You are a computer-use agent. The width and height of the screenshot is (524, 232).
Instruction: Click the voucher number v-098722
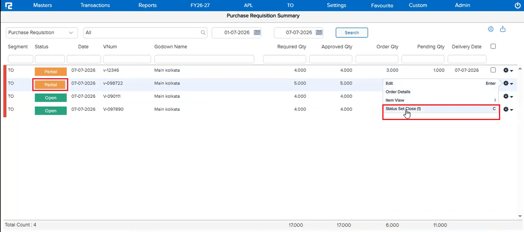(x=113, y=83)
